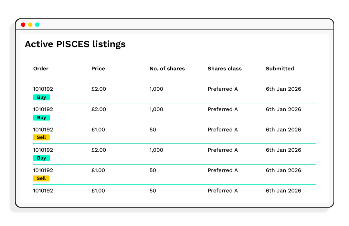Select the Sell badge on the third row
This screenshot has width=349, height=226.
[41, 137]
